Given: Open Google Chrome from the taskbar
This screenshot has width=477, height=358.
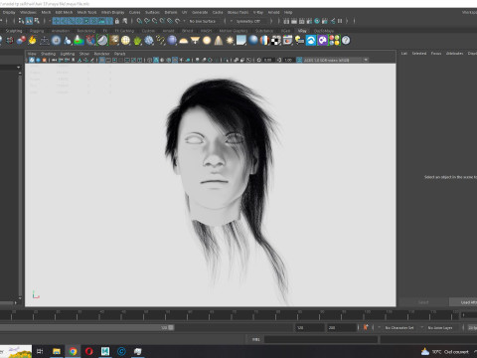Looking at the screenshot, I should click(73, 351).
